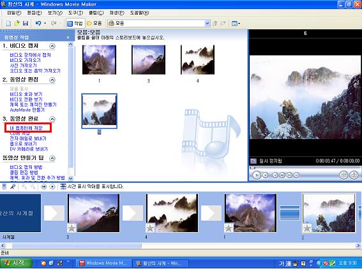Click 클립 편집 방법 tip link
The height and width of the screenshot is (271, 362).
(x=24, y=173)
